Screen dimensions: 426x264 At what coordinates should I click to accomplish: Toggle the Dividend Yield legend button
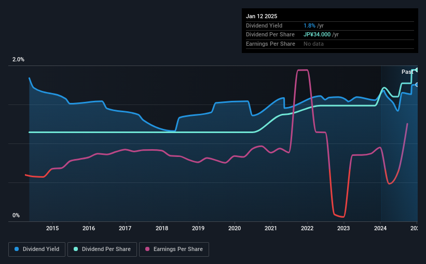click(37, 249)
